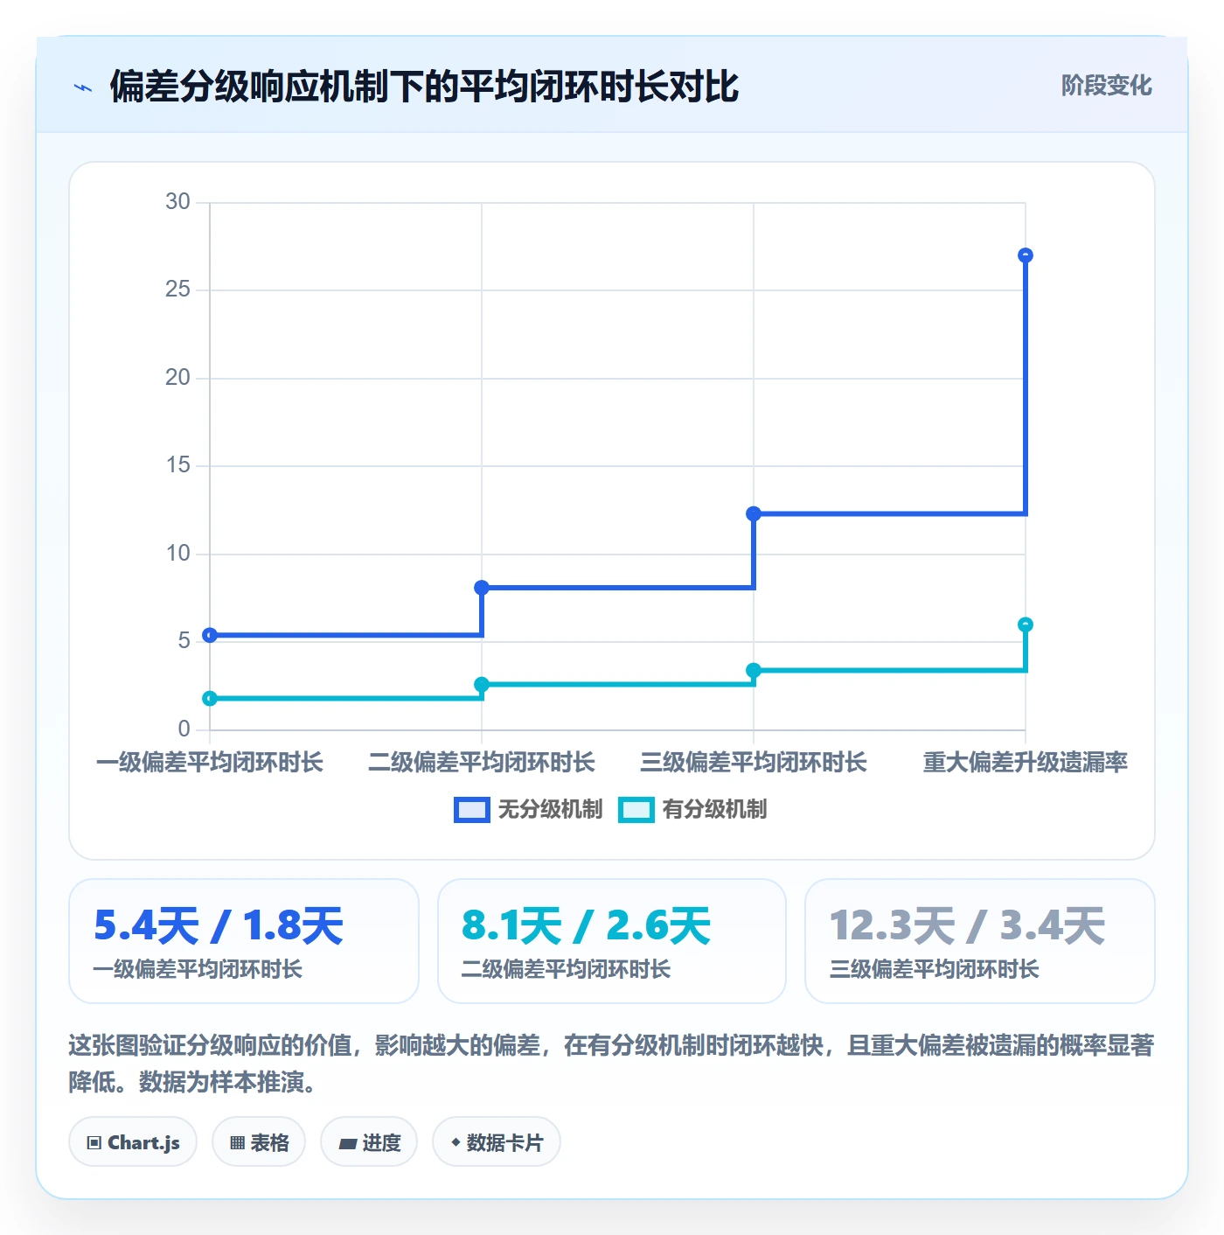Select the 进度 tag chip
The image size is (1224, 1235).
coord(369,1141)
